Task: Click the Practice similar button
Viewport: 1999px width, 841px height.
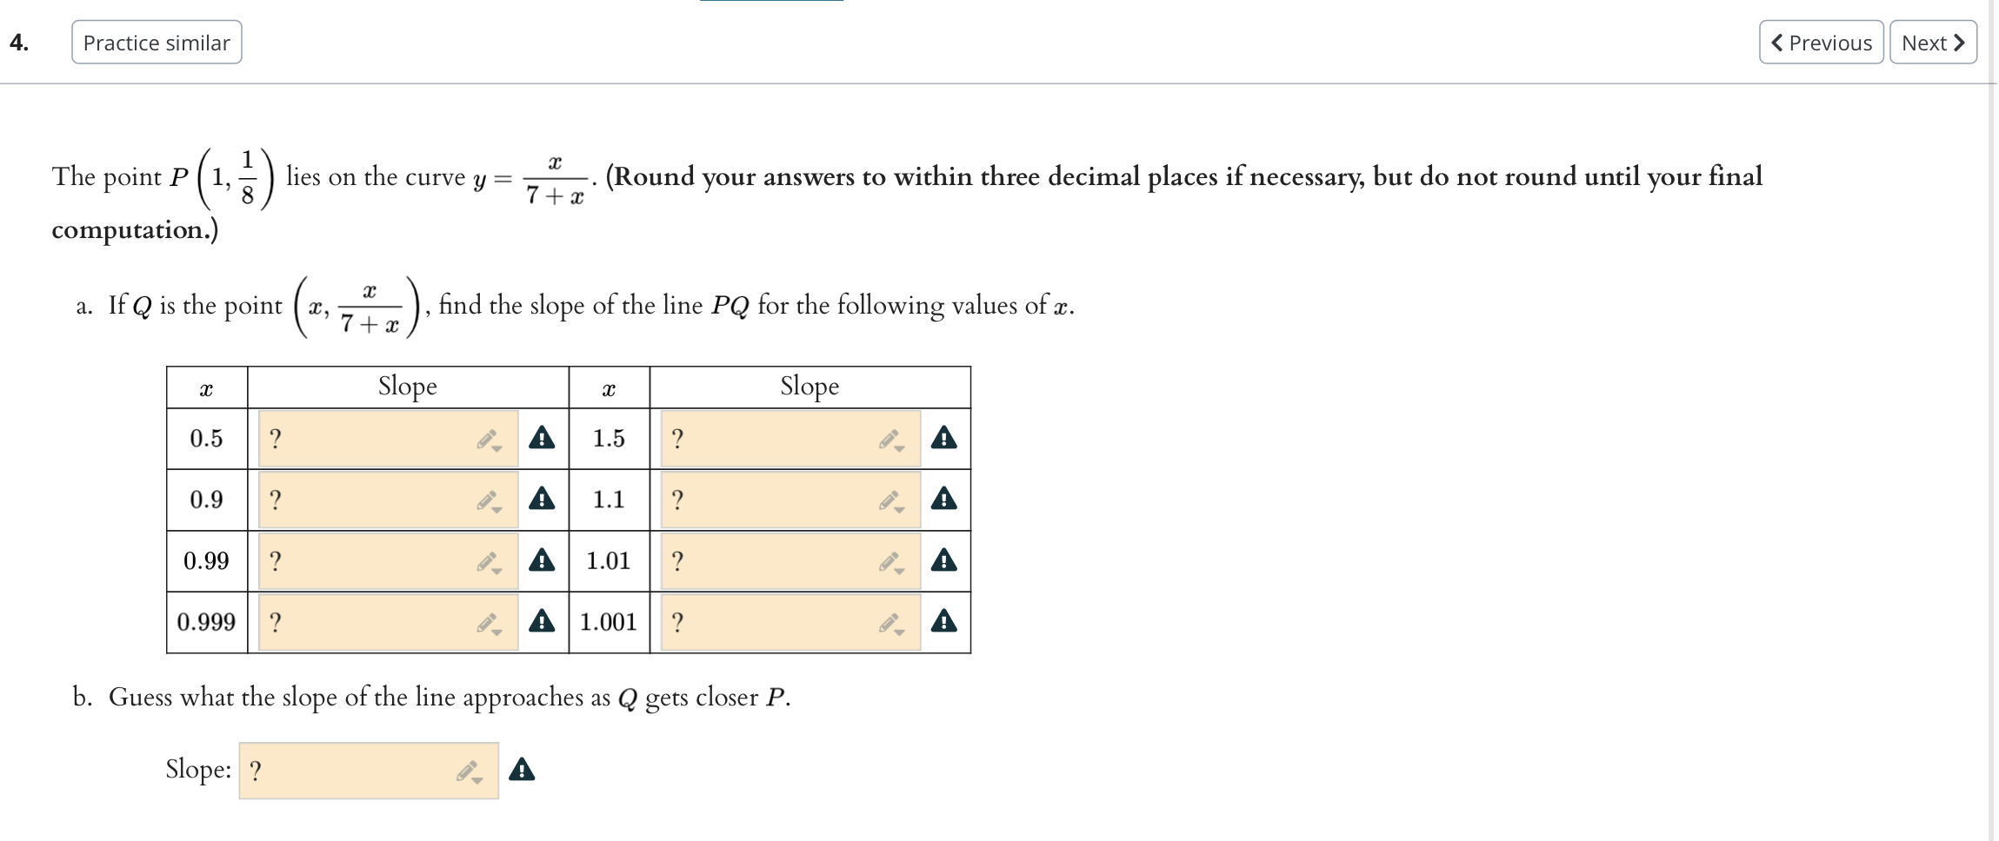Action: point(157,42)
